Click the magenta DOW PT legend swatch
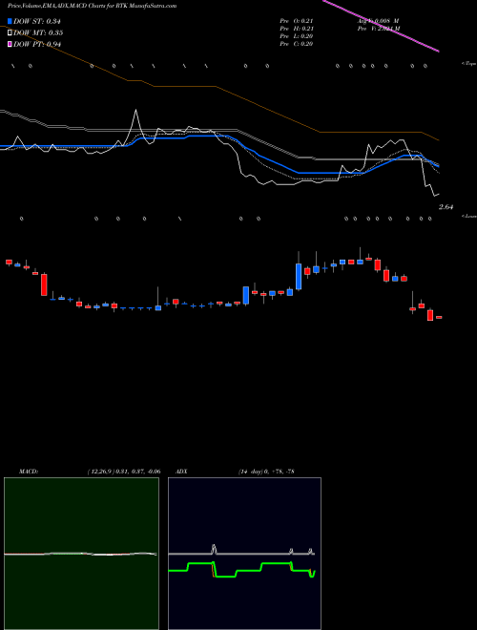Screen dimensions: 477x630 (10, 44)
